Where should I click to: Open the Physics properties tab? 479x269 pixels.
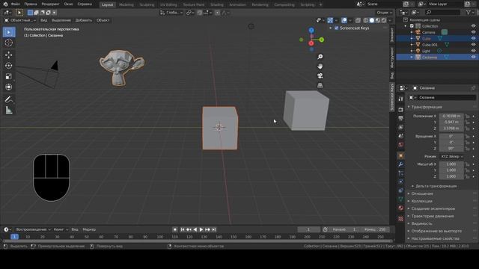tap(401, 182)
